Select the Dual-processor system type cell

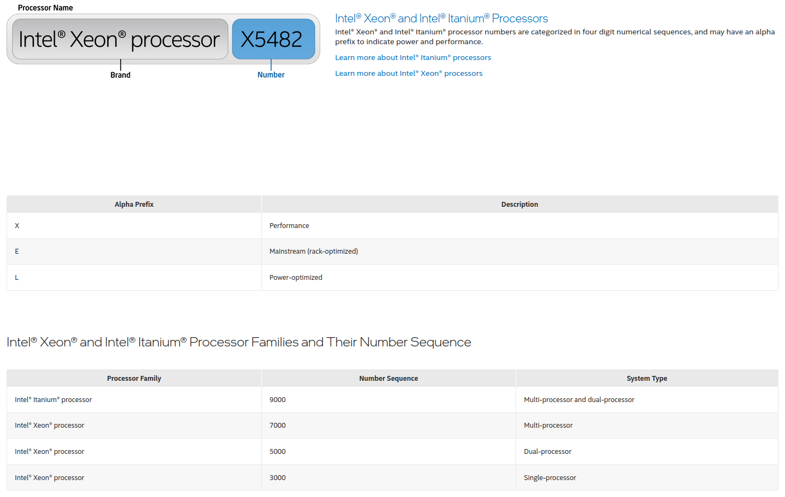pos(547,451)
